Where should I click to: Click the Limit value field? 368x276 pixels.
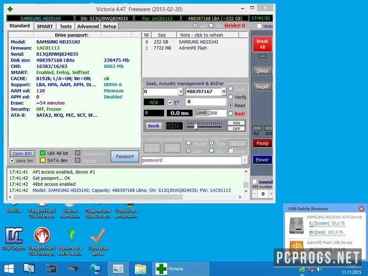click(x=217, y=113)
